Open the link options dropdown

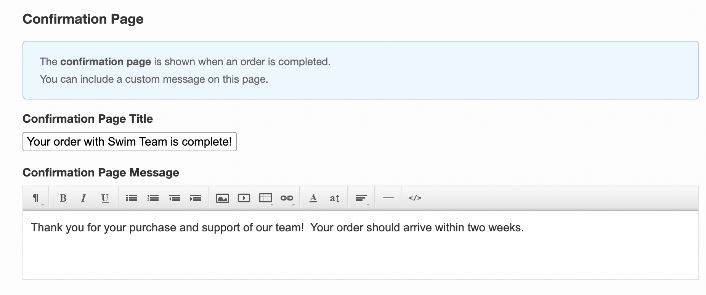(x=287, y=198)
